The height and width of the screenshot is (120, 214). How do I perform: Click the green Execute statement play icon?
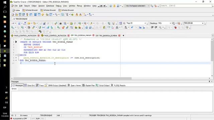coord(13,27)
